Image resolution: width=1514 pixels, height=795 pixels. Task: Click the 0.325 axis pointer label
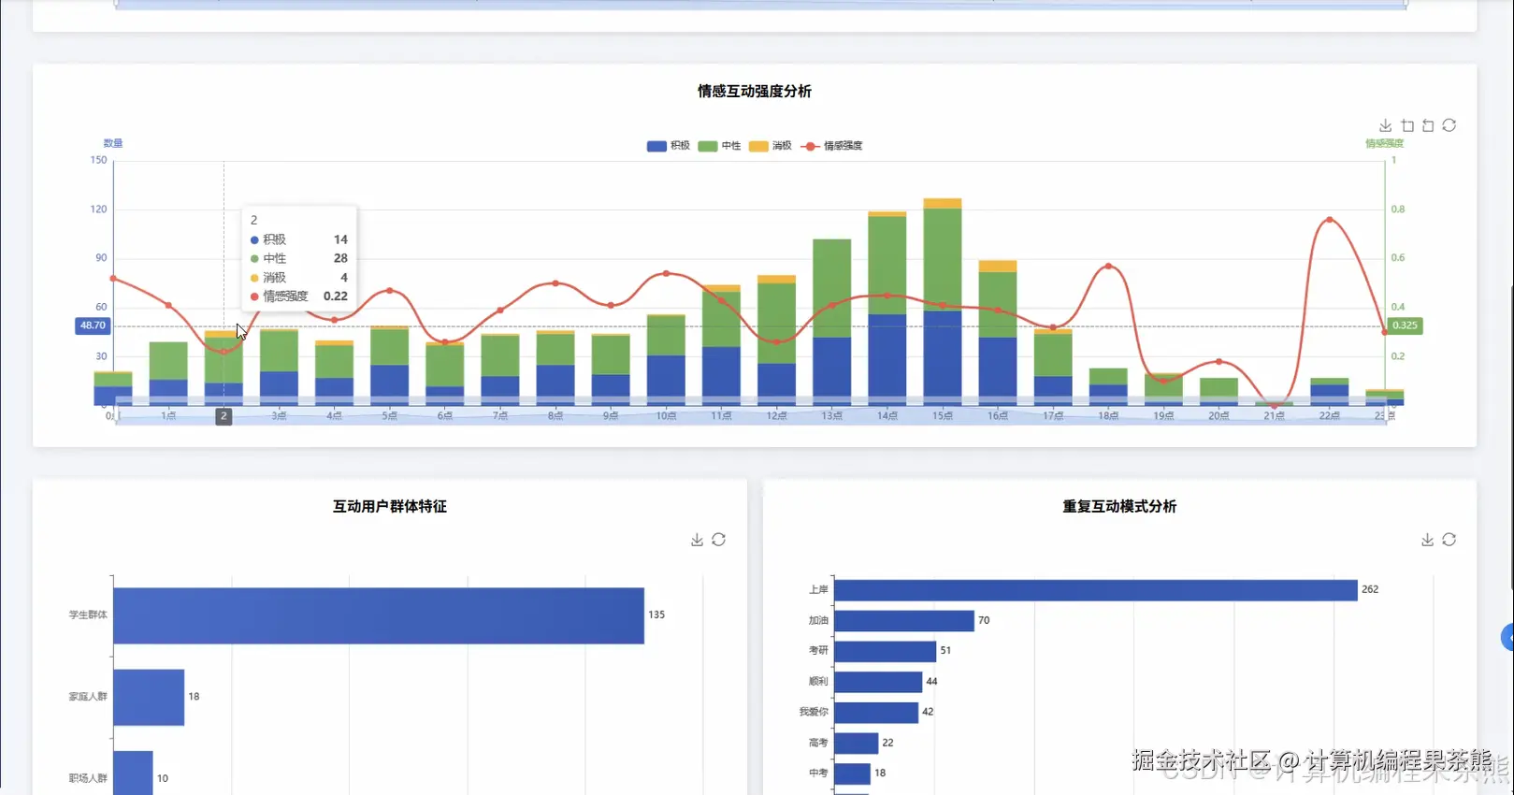(x=1405, y=325)
